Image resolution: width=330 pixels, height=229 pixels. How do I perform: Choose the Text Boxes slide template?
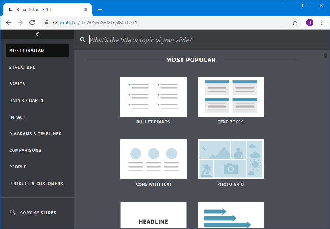[x=230, y=97]
